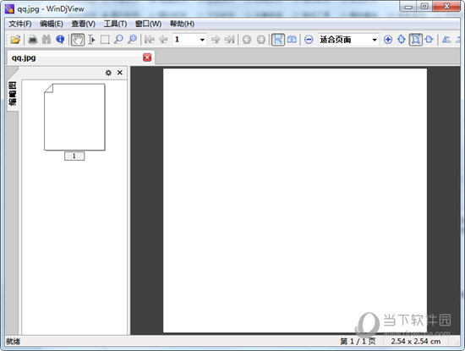The image size is (465, 351).
Task: Show document information with the blue info icon
Action: coord(60,40)
